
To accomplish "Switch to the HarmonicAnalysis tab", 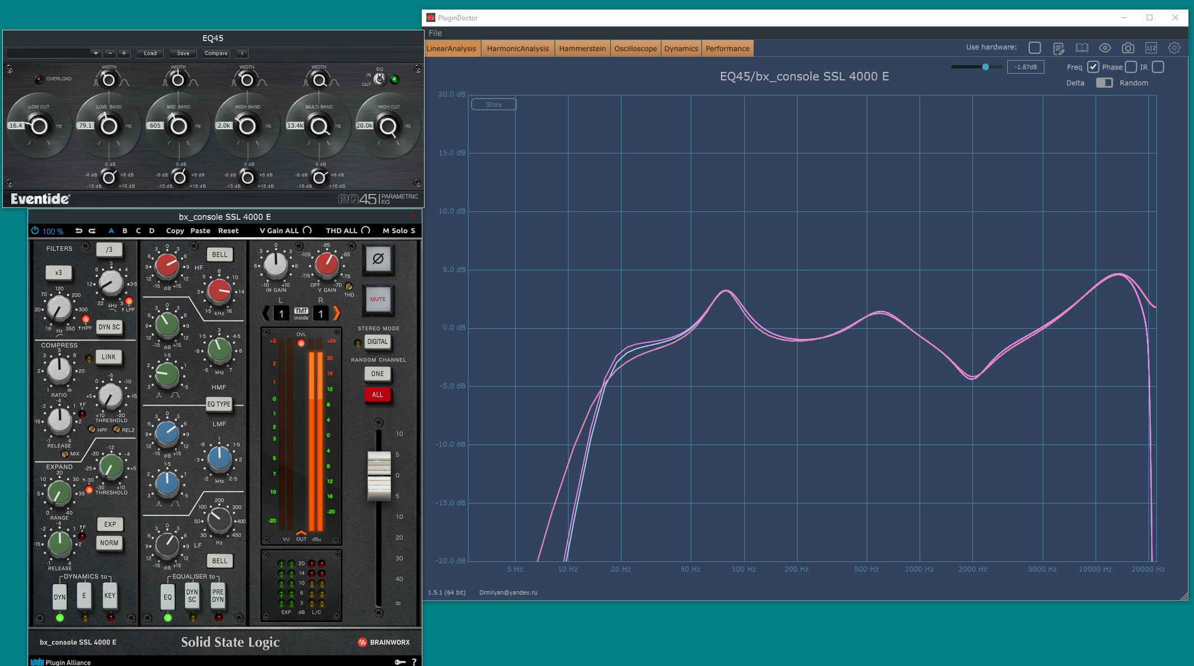I will [517, 48].
